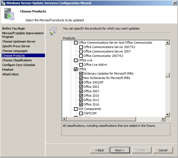Open the What's Next step
The image size is (178, 158).
click(x=10, y=74)
